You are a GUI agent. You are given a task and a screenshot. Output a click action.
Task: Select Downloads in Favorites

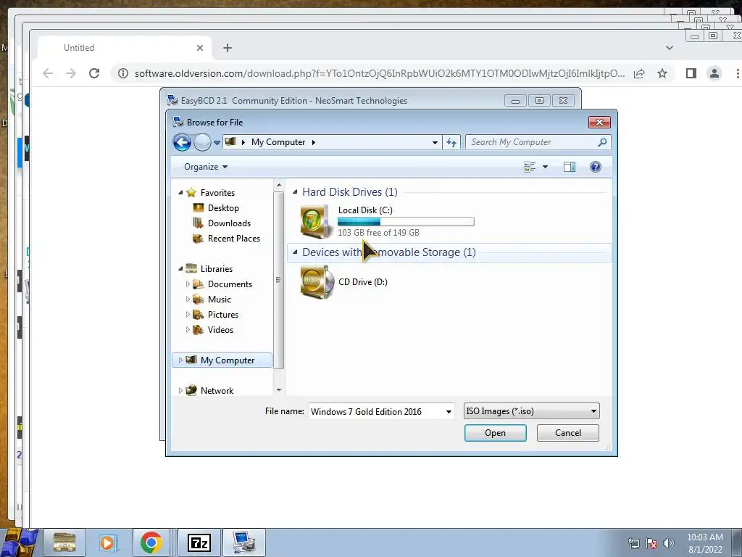pos(229,223)
